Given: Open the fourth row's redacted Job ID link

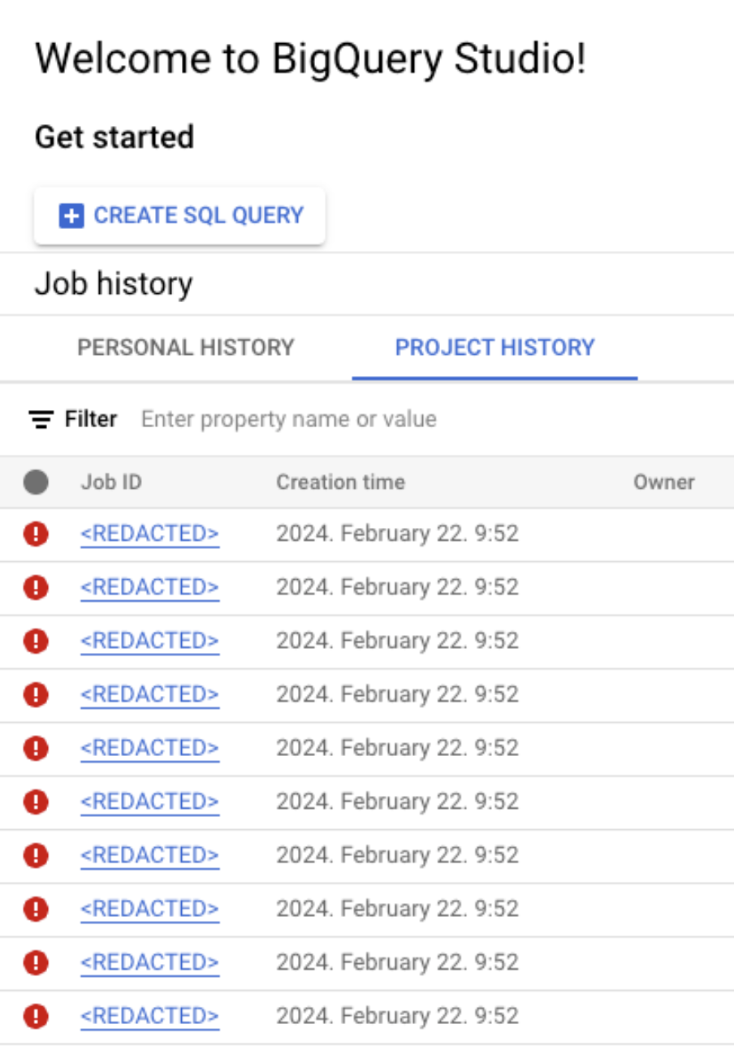Looking at the screenshot, I should pyautogui.click(x=149, y=694).
